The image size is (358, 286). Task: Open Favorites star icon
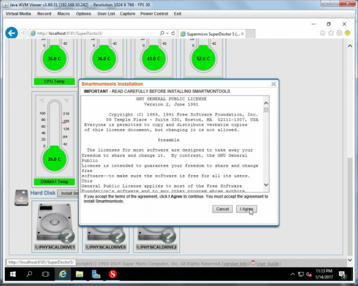(331, 33)
